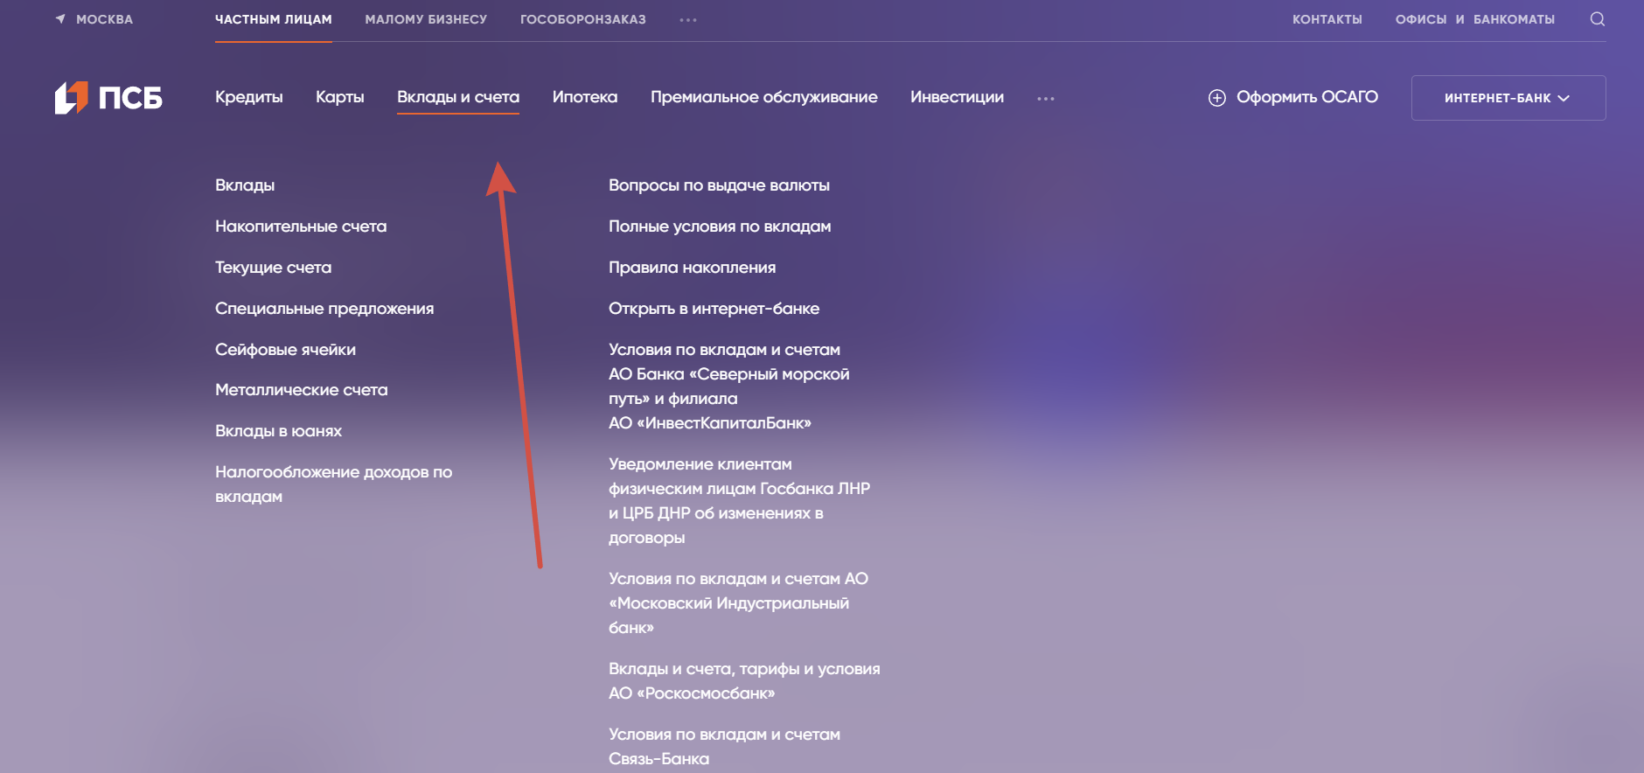The width and height of the screenshot is (1644, 773).
Task: Select Вклады и счета menu item
Action: click(x=458, y=97)
